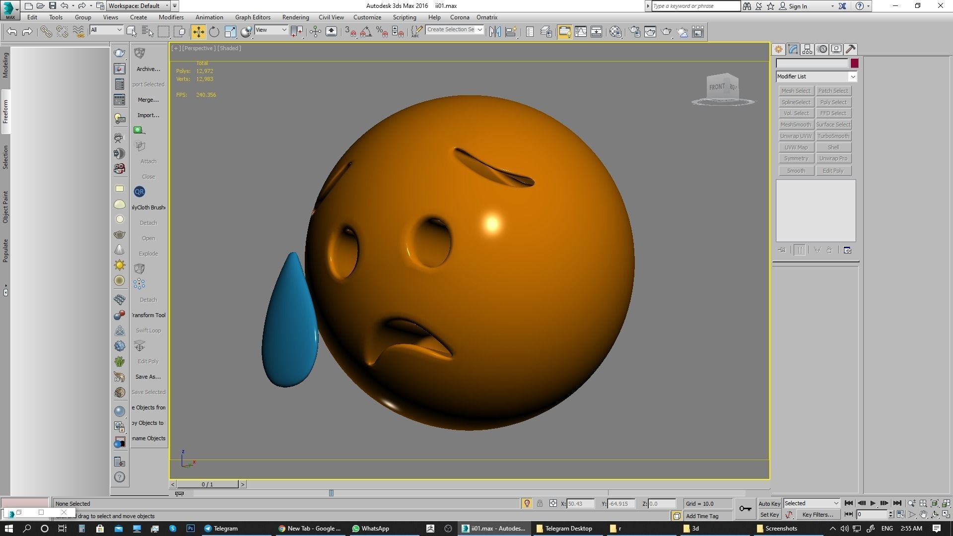Viewport: 953px width, 536px height.
Task: Open Rendered Frame Window
Action: (650, 32)
